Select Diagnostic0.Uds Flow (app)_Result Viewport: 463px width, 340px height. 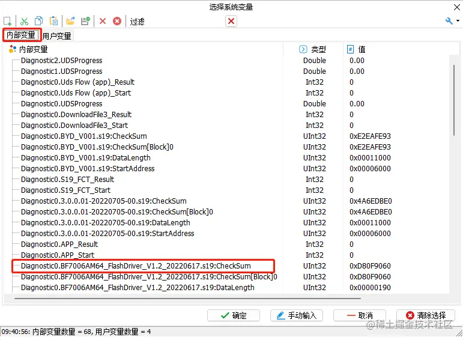77,82
